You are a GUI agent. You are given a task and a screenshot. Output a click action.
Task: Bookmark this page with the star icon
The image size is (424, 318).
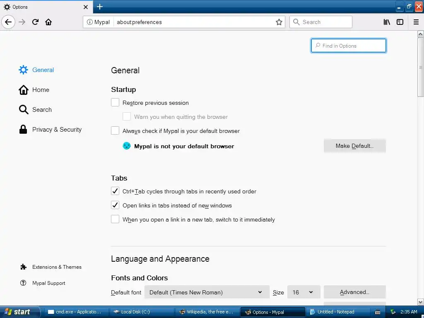coord(279,22)
